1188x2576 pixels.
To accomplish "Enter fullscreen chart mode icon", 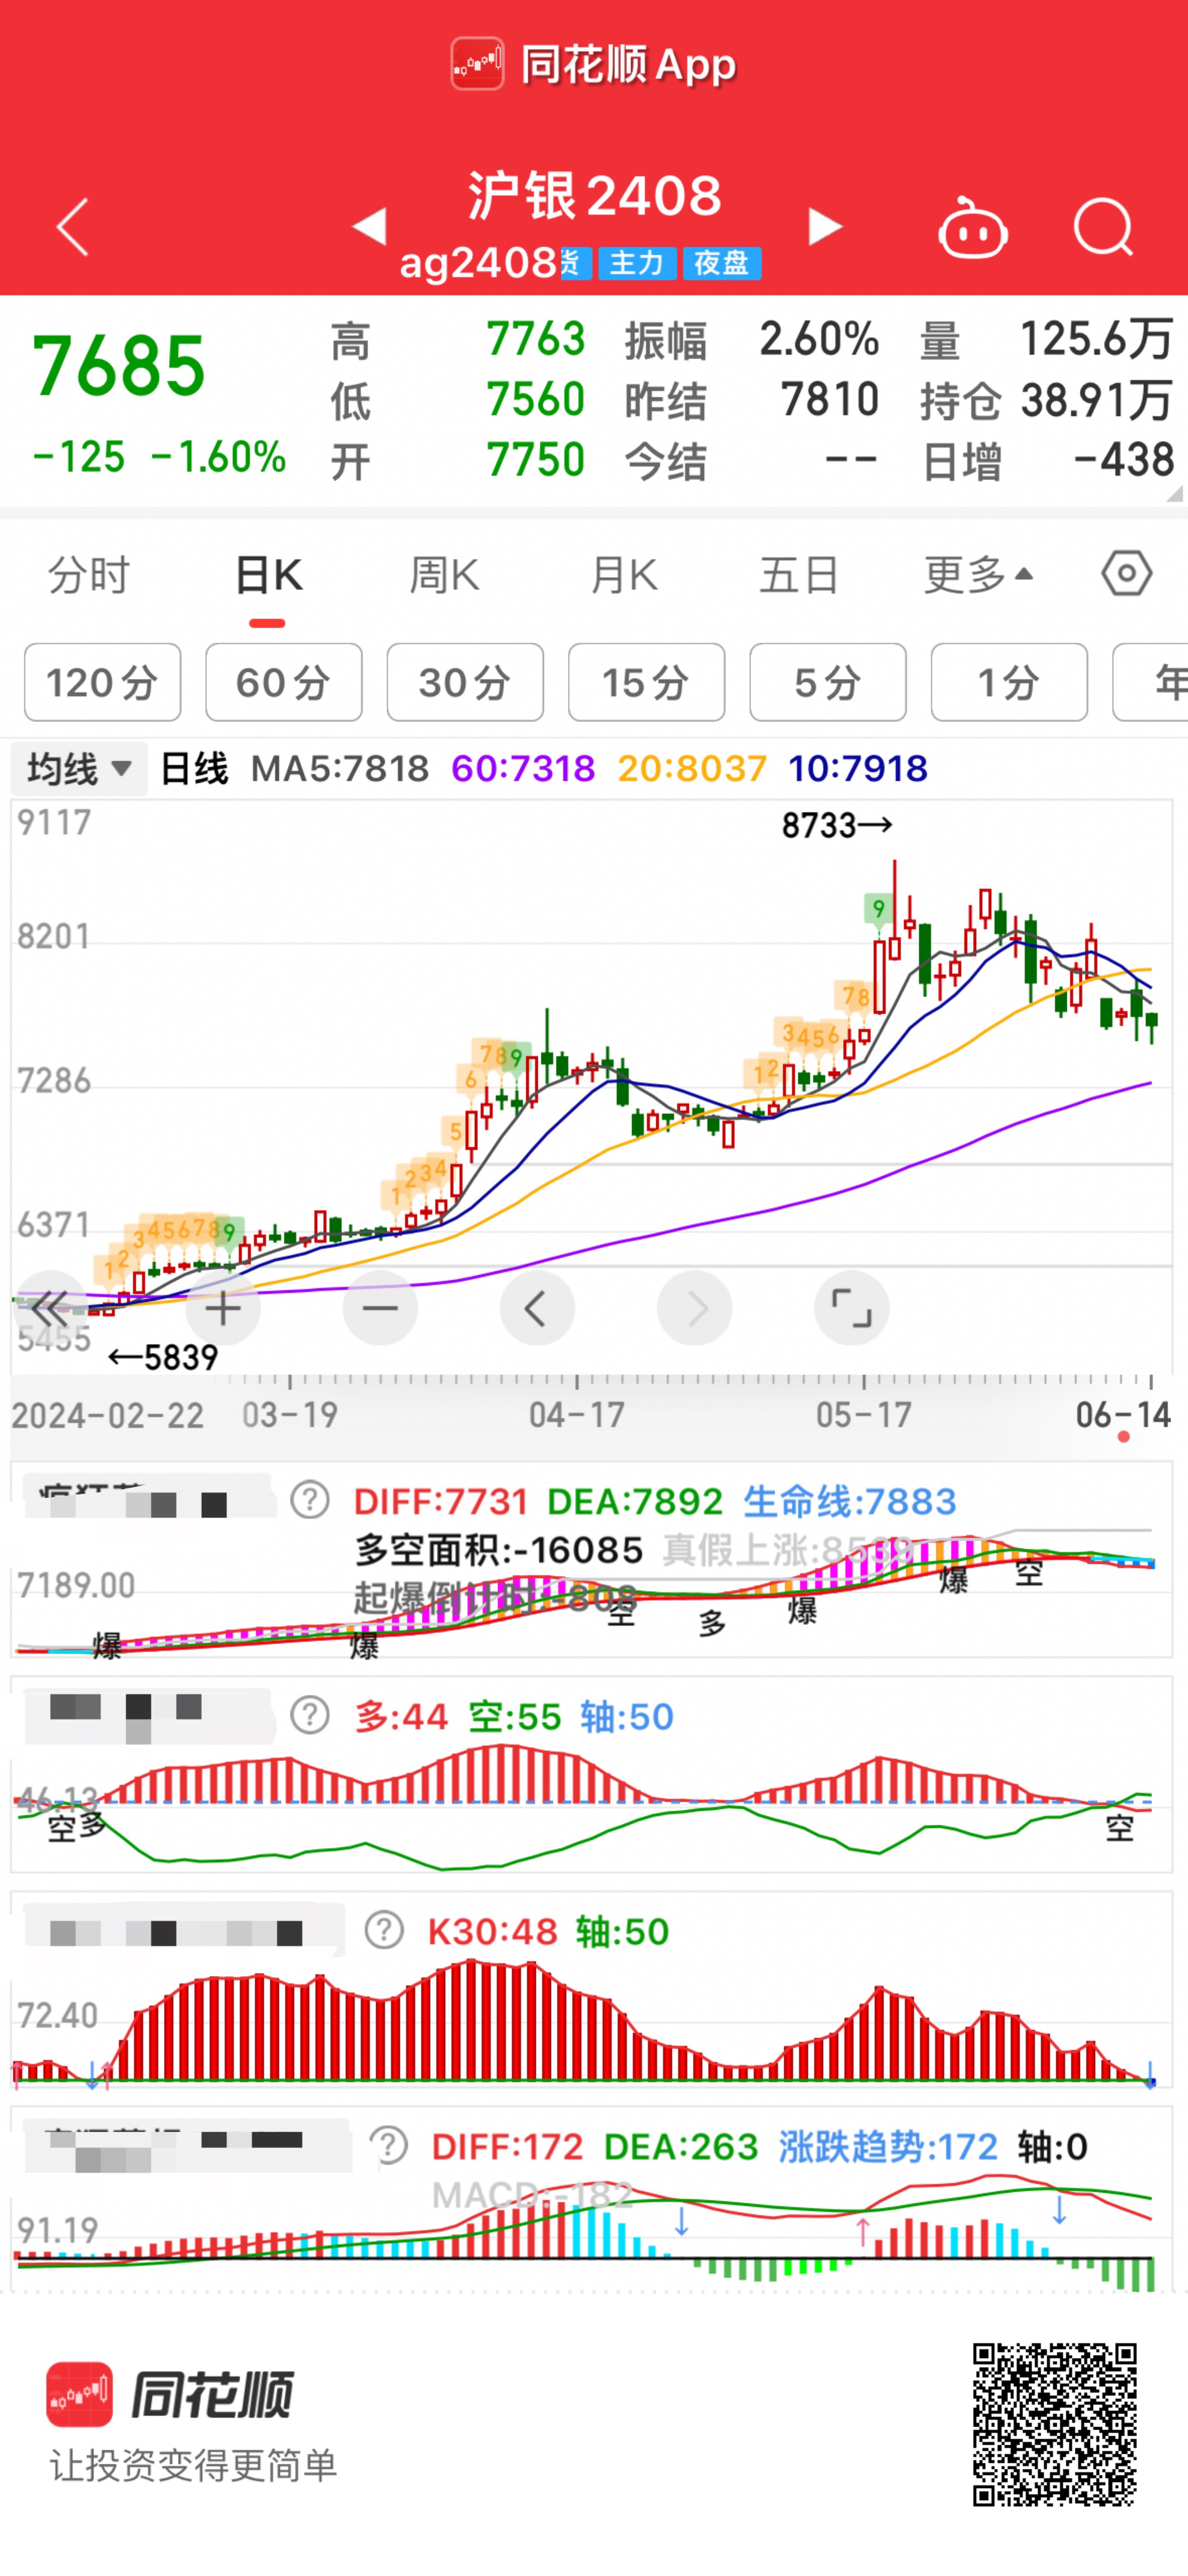I will 851,1308.
